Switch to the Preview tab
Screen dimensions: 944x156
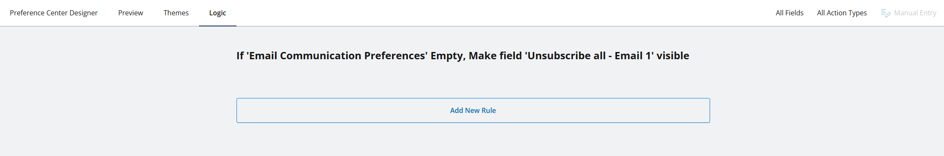coord(130,13)
